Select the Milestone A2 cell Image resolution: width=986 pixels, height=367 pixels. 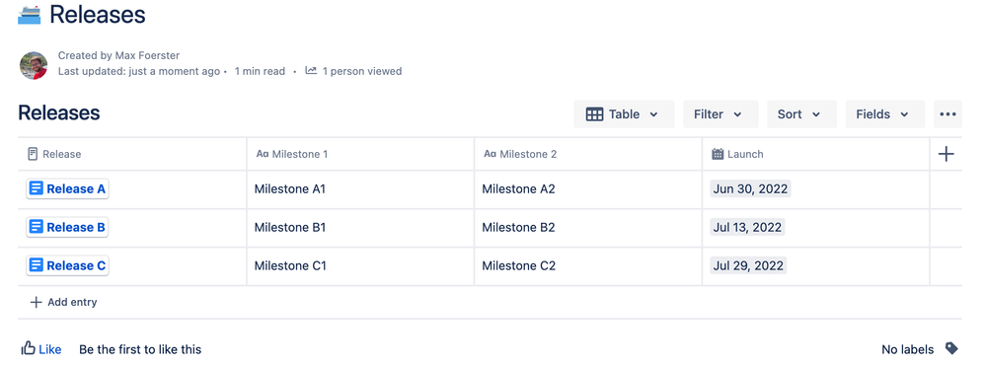pos(588,189)
